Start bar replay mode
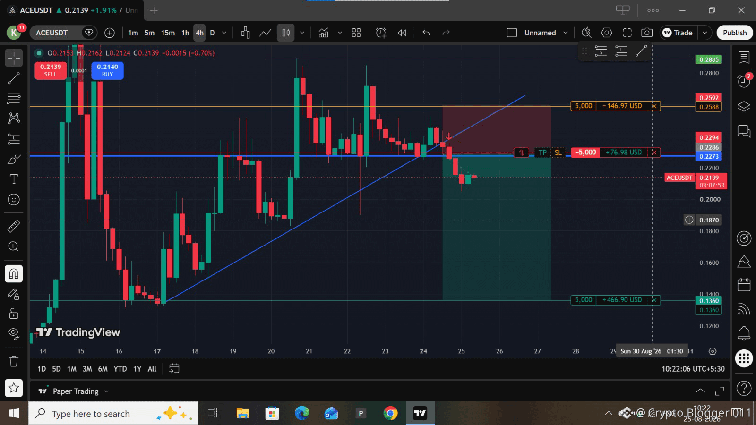Screen dimensions: 756x425 point(402,33)
